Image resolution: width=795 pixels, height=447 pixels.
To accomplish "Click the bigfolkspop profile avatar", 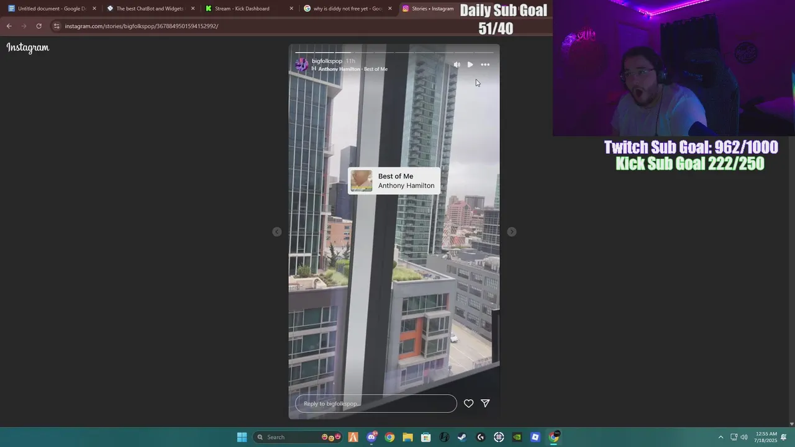I will pos(302,65).
